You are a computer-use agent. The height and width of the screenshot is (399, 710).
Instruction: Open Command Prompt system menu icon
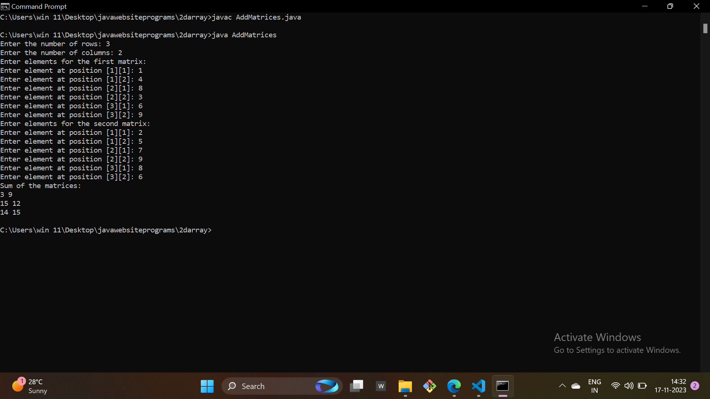(5, 6)
